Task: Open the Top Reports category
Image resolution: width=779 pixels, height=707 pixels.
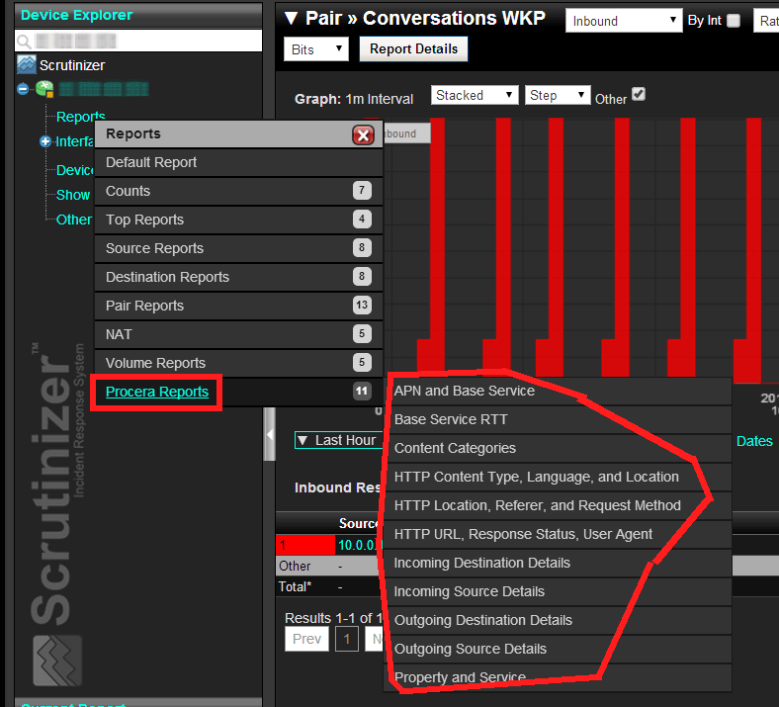Action: tap(238, 220)
